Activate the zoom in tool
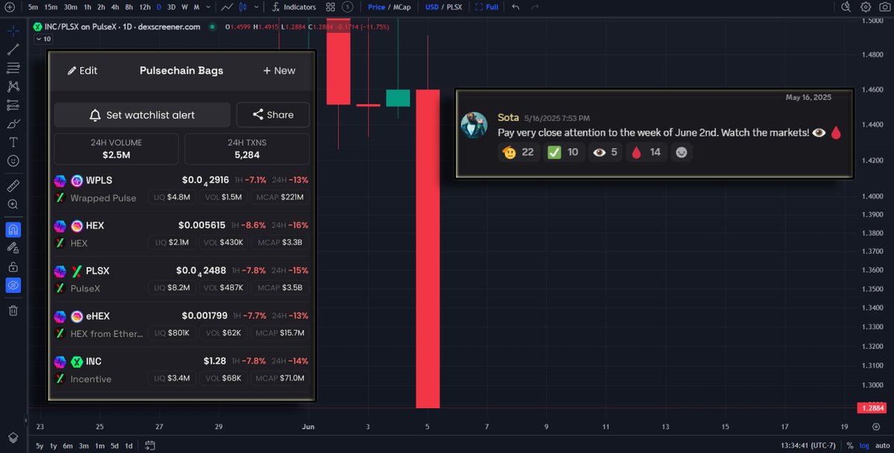 click(13, 204)
